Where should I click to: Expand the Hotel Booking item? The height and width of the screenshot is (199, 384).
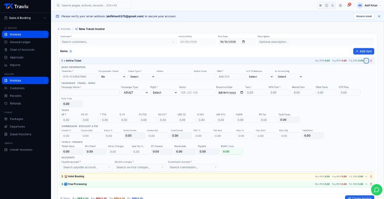(366, 177)
